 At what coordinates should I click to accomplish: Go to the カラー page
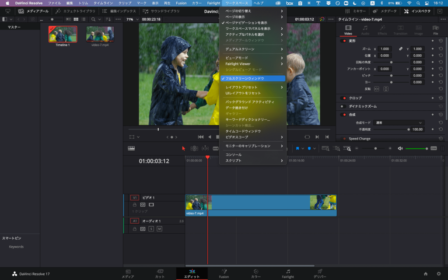pos(255,273)
